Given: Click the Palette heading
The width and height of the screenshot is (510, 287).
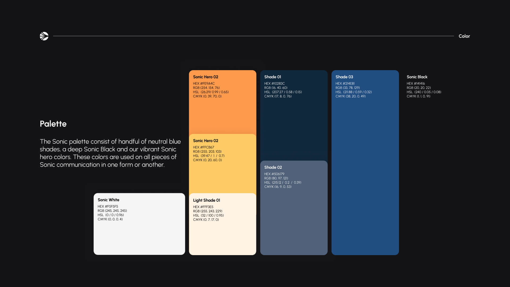Looking at the screenshot, I should point(53,124).
